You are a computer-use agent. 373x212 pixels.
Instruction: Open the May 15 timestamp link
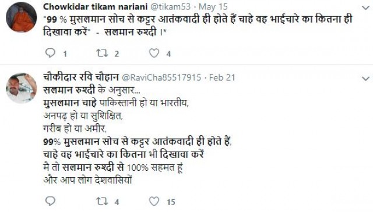coord(213,7)
